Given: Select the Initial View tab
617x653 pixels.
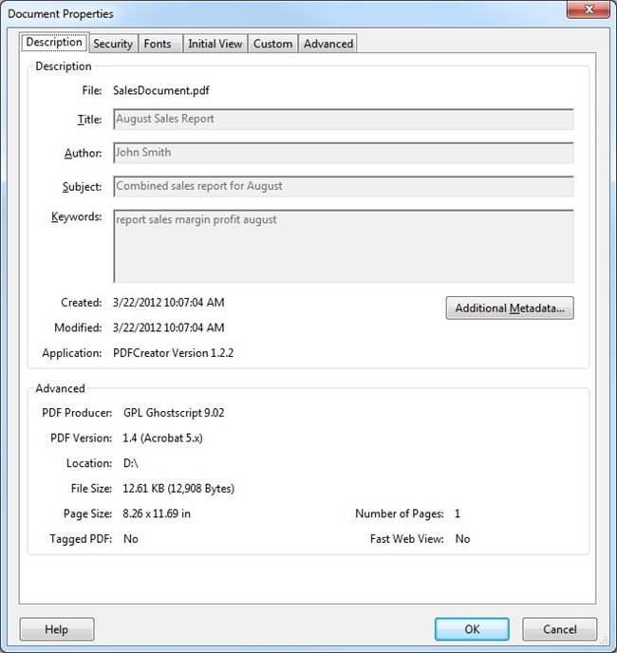Looking at the screenshot, I should 215,44.
